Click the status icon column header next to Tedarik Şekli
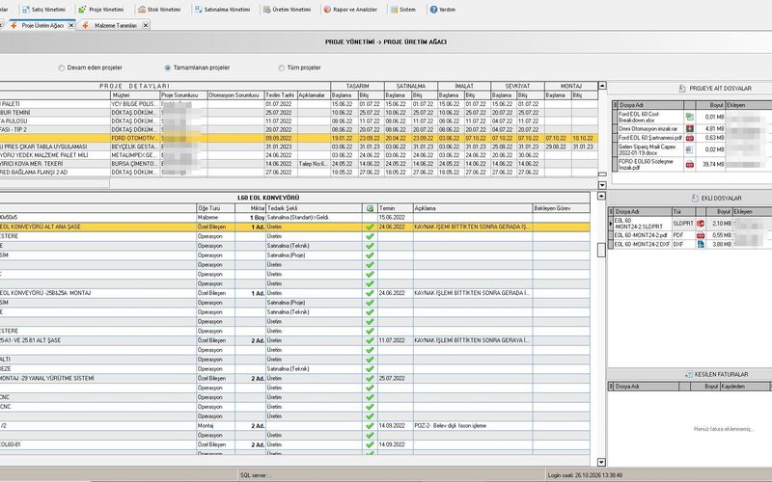 pyautogui.click(x=370, y=208)
